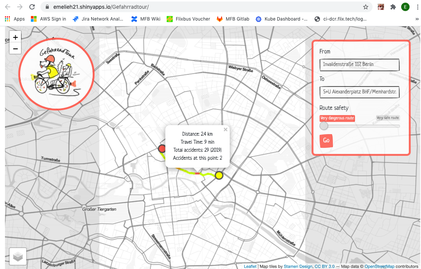Open the Kube Dashboard bookmark
The width and height of the screenshot is (421, 269).
click(281, 19)
